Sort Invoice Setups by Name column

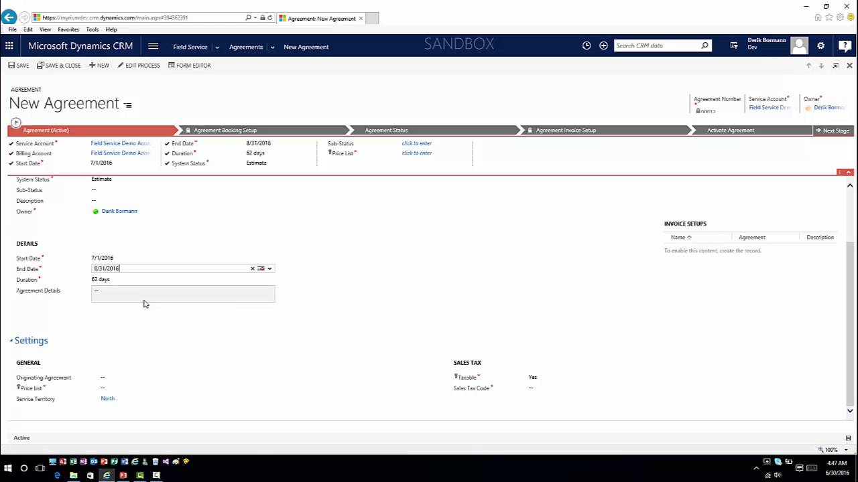[x=680, y=237]
